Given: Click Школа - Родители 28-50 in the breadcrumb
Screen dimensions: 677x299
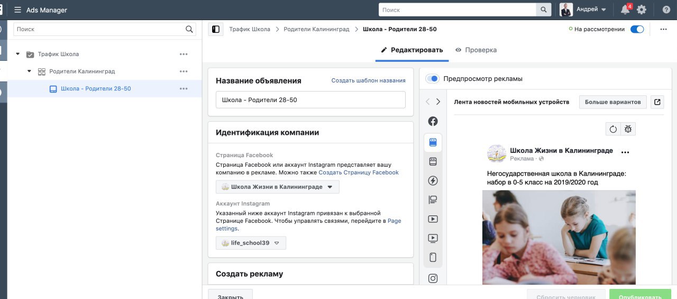Looking at the screenshot, I should (x=400, y=30).
